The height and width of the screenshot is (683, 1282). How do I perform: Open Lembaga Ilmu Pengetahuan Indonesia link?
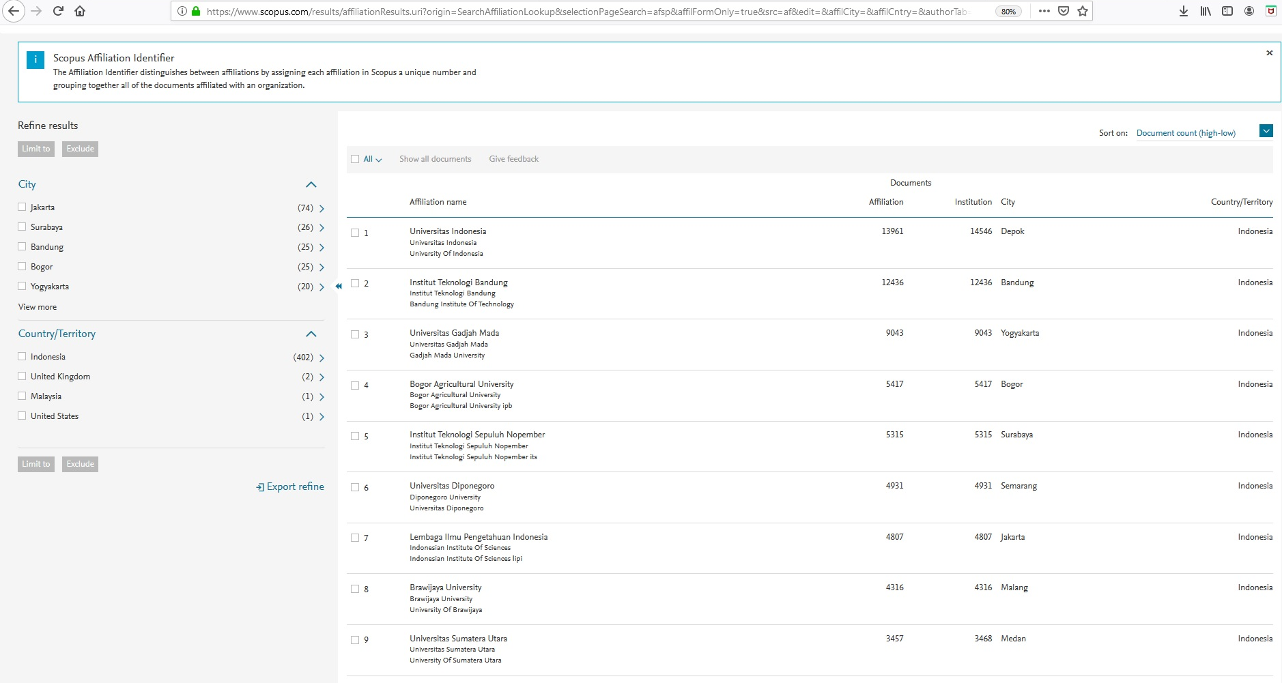(x=479, y=537)
